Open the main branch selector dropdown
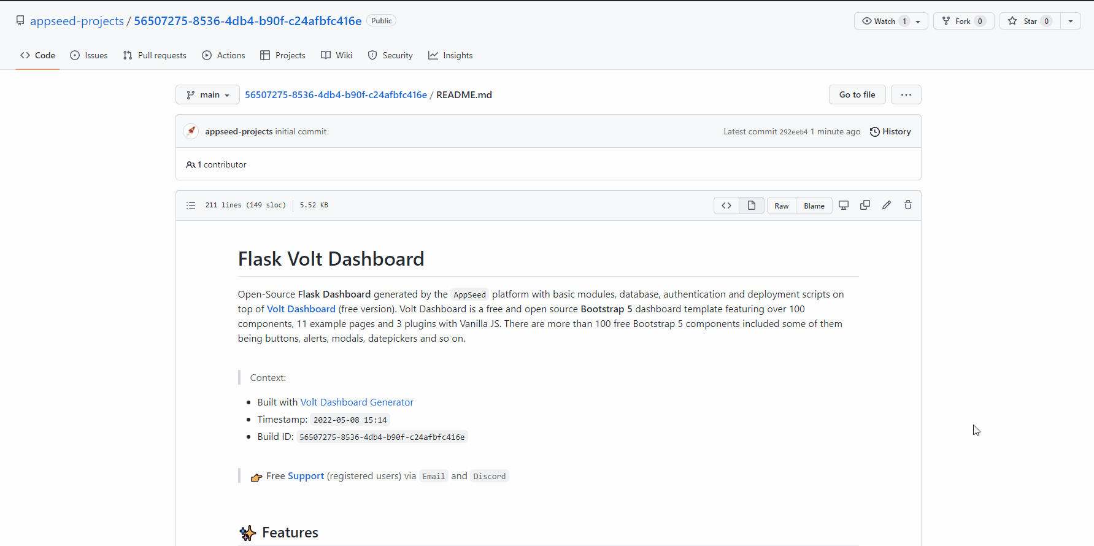This screenshot has height=546, width=1094. click(207, 94)
